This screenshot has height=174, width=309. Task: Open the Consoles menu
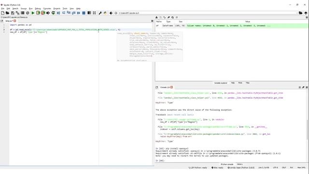pos(47,9)
